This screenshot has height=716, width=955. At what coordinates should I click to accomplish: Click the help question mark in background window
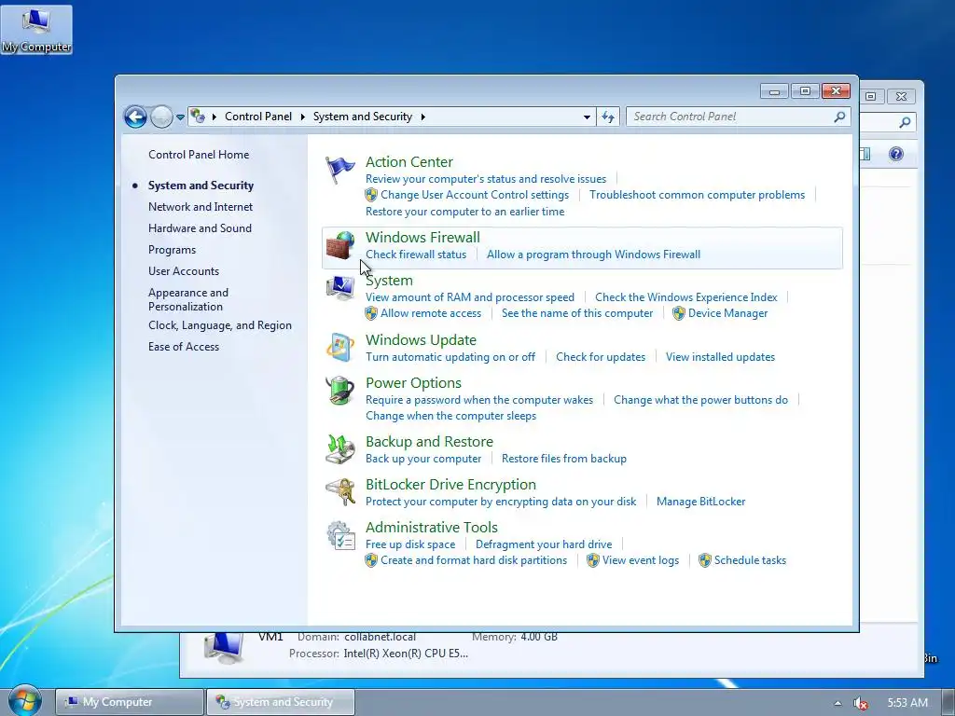[x=896, y=154]
